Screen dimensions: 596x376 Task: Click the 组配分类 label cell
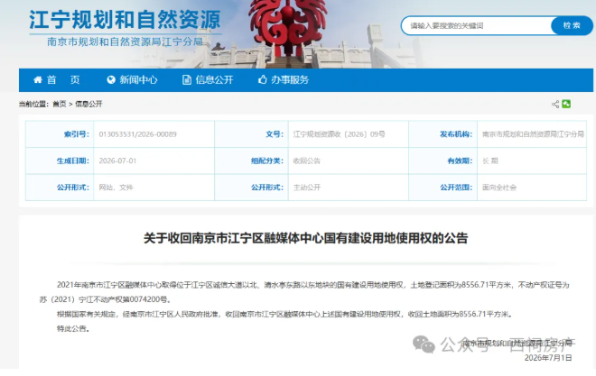[251, 160]
